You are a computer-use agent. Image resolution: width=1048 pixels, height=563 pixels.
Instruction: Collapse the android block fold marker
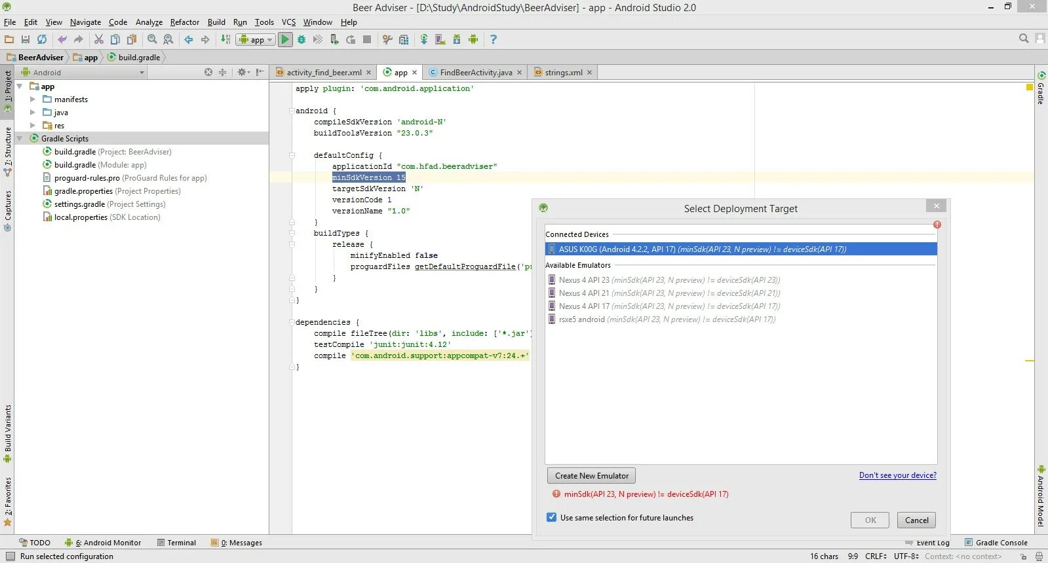tap(292, 111)
